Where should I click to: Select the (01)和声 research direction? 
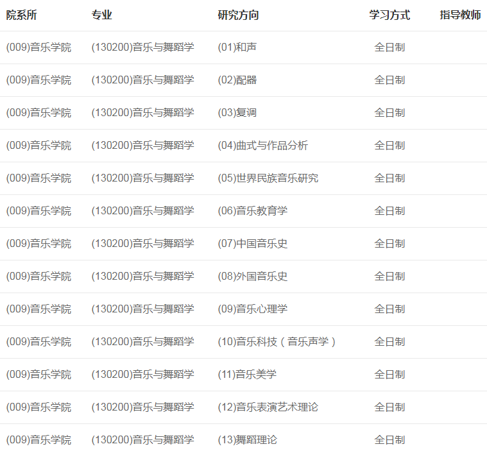click(x=237, y=47)
